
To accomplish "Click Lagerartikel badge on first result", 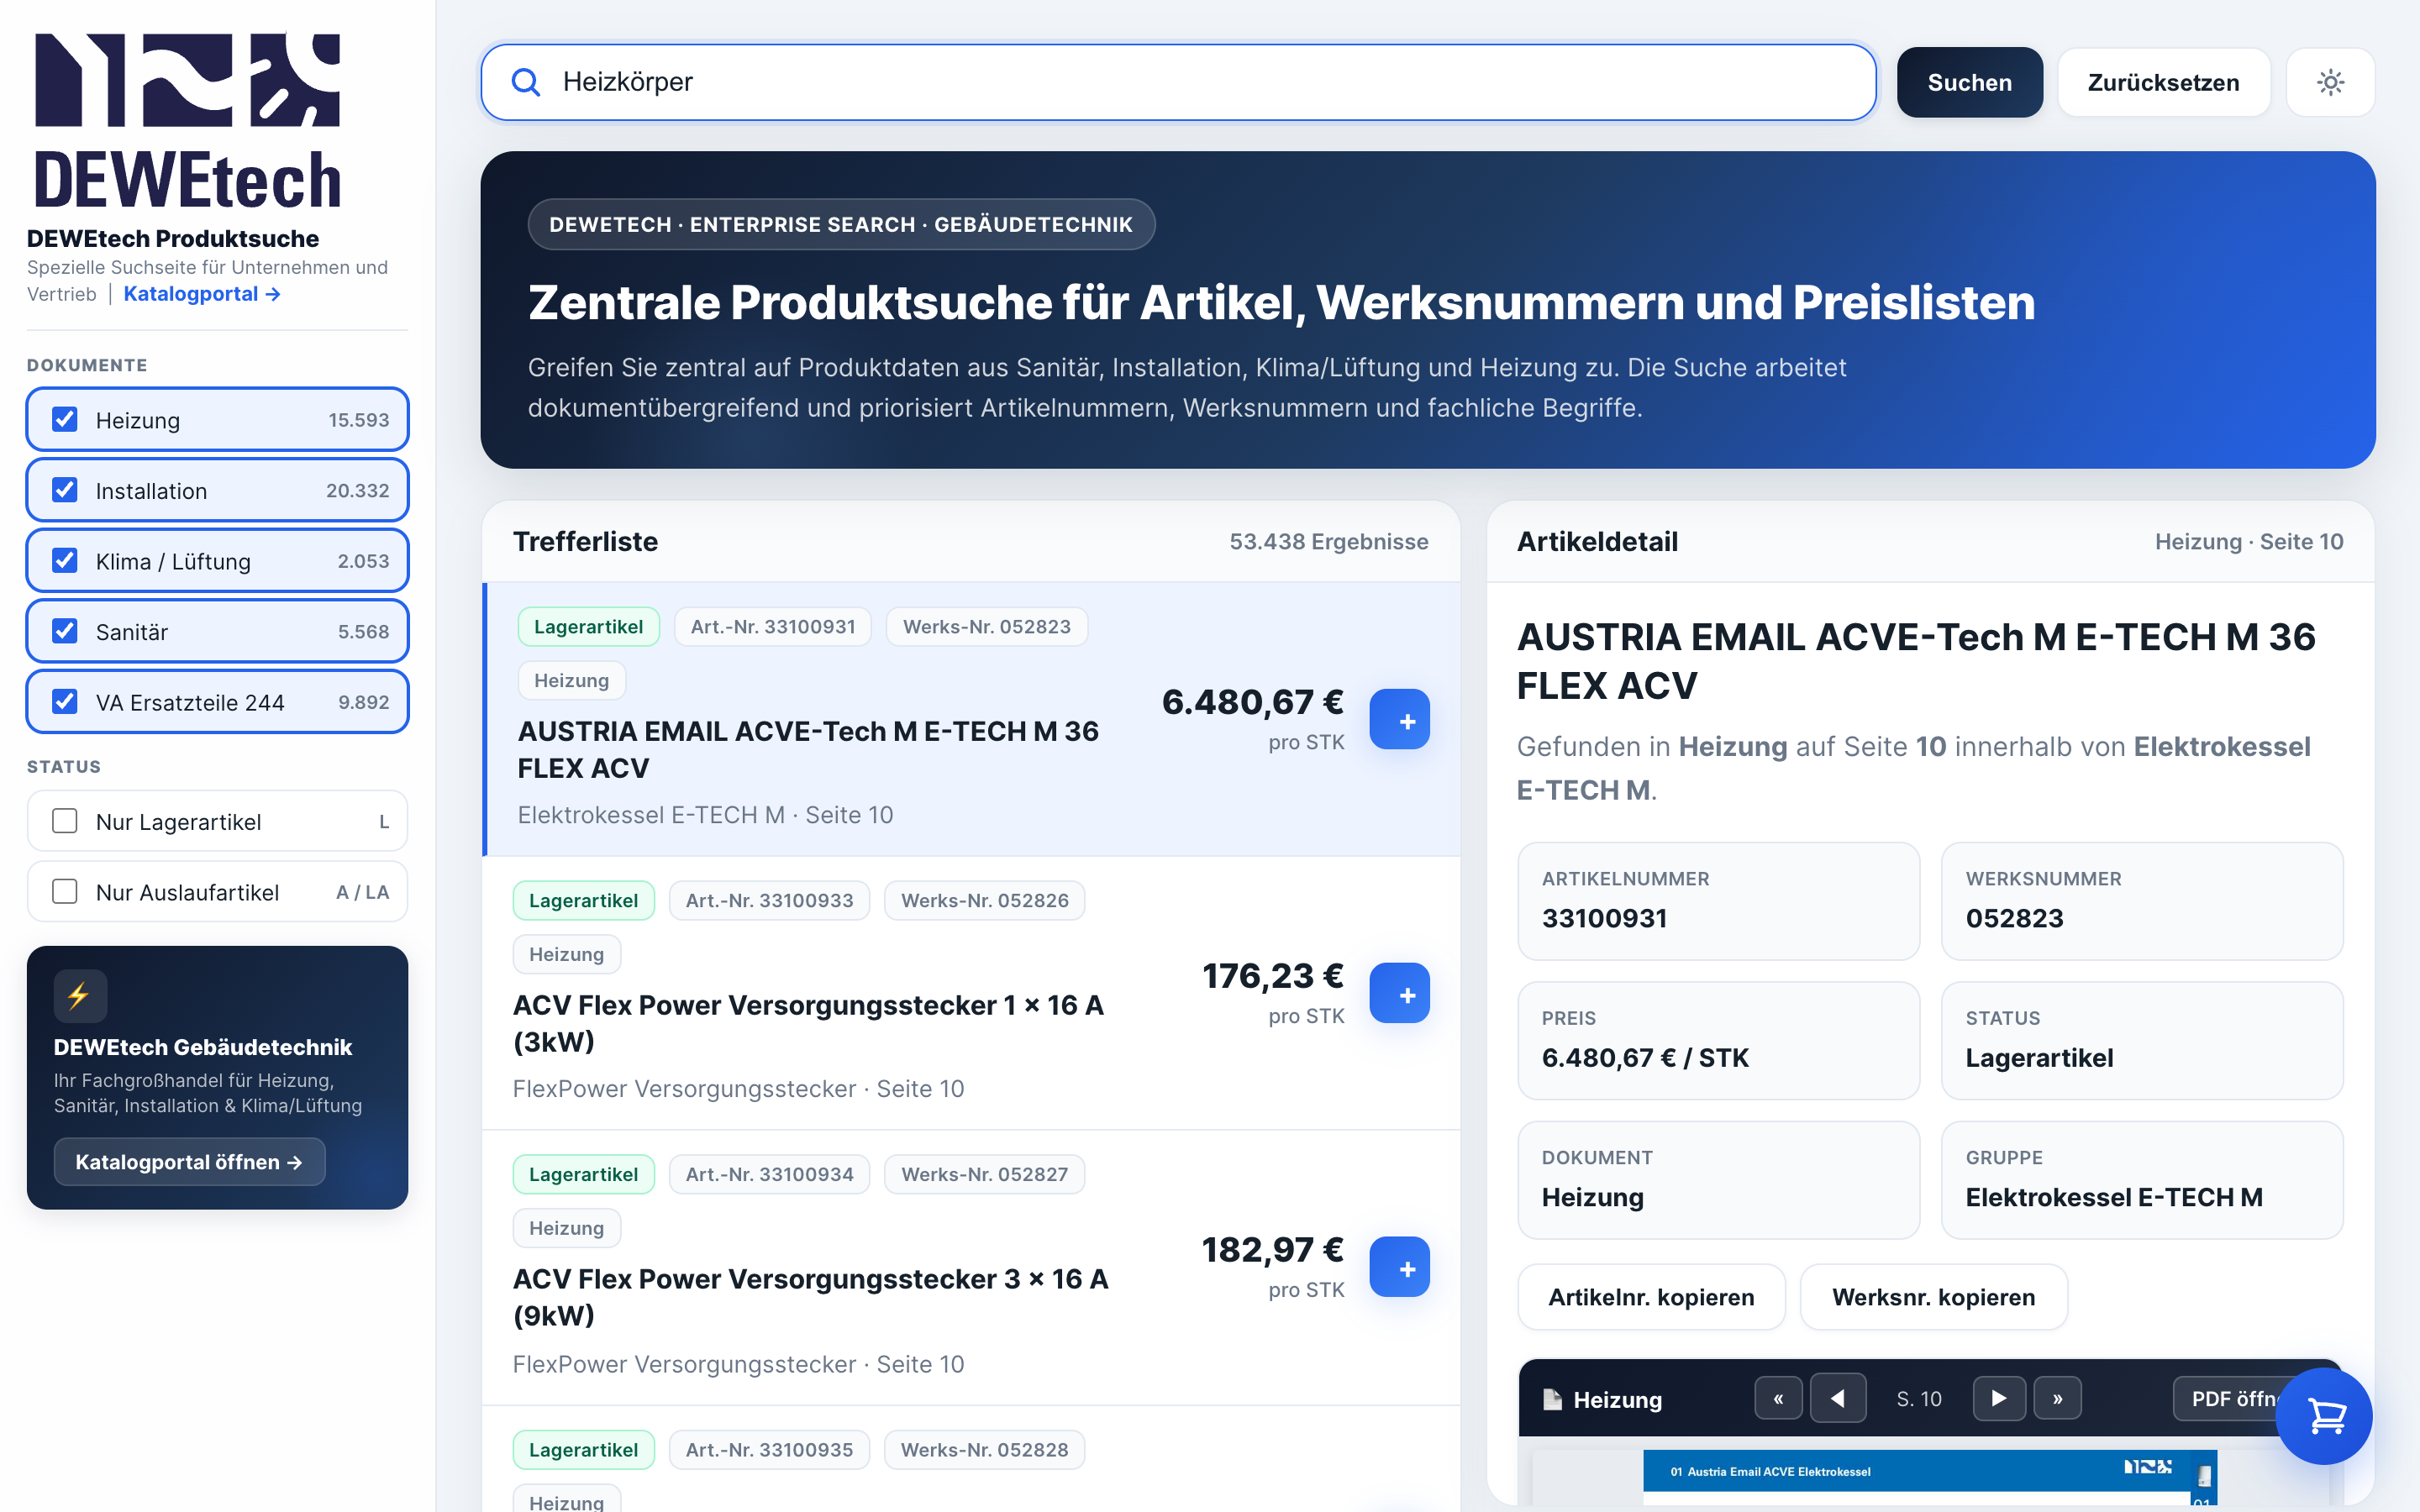I will (588, 627).
